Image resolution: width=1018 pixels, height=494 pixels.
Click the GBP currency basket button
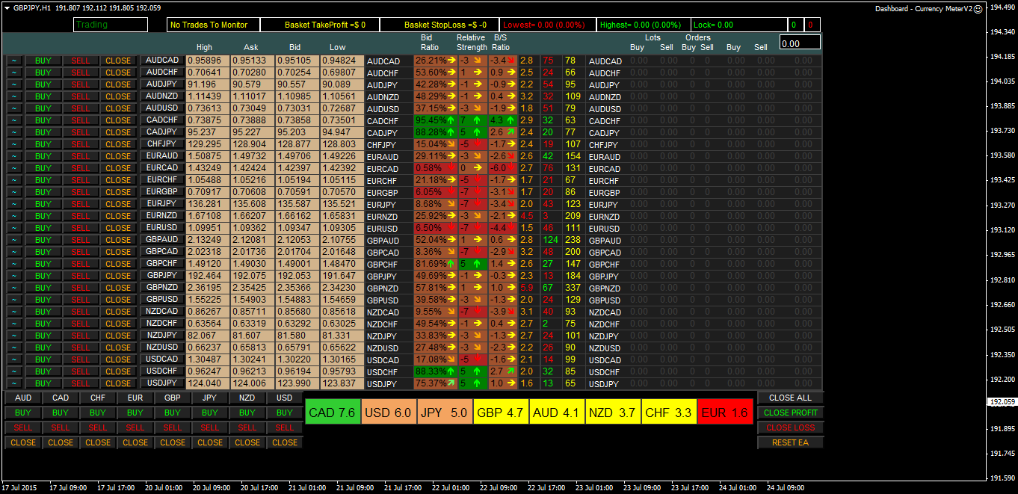tap(173, 398)
